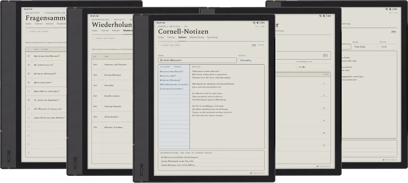Open Trenner tab in Cornell-Notizen
The height and width of the screenshot is (183, 408).
171,37
